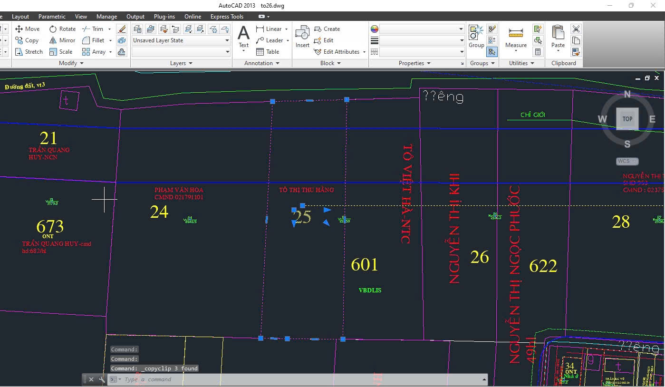
Task: Open the object color dropdown in Properties
Action: coord(422,29)
